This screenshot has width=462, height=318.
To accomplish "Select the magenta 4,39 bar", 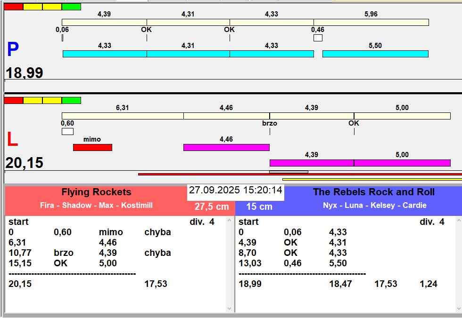I will click(x=312, y=163).
